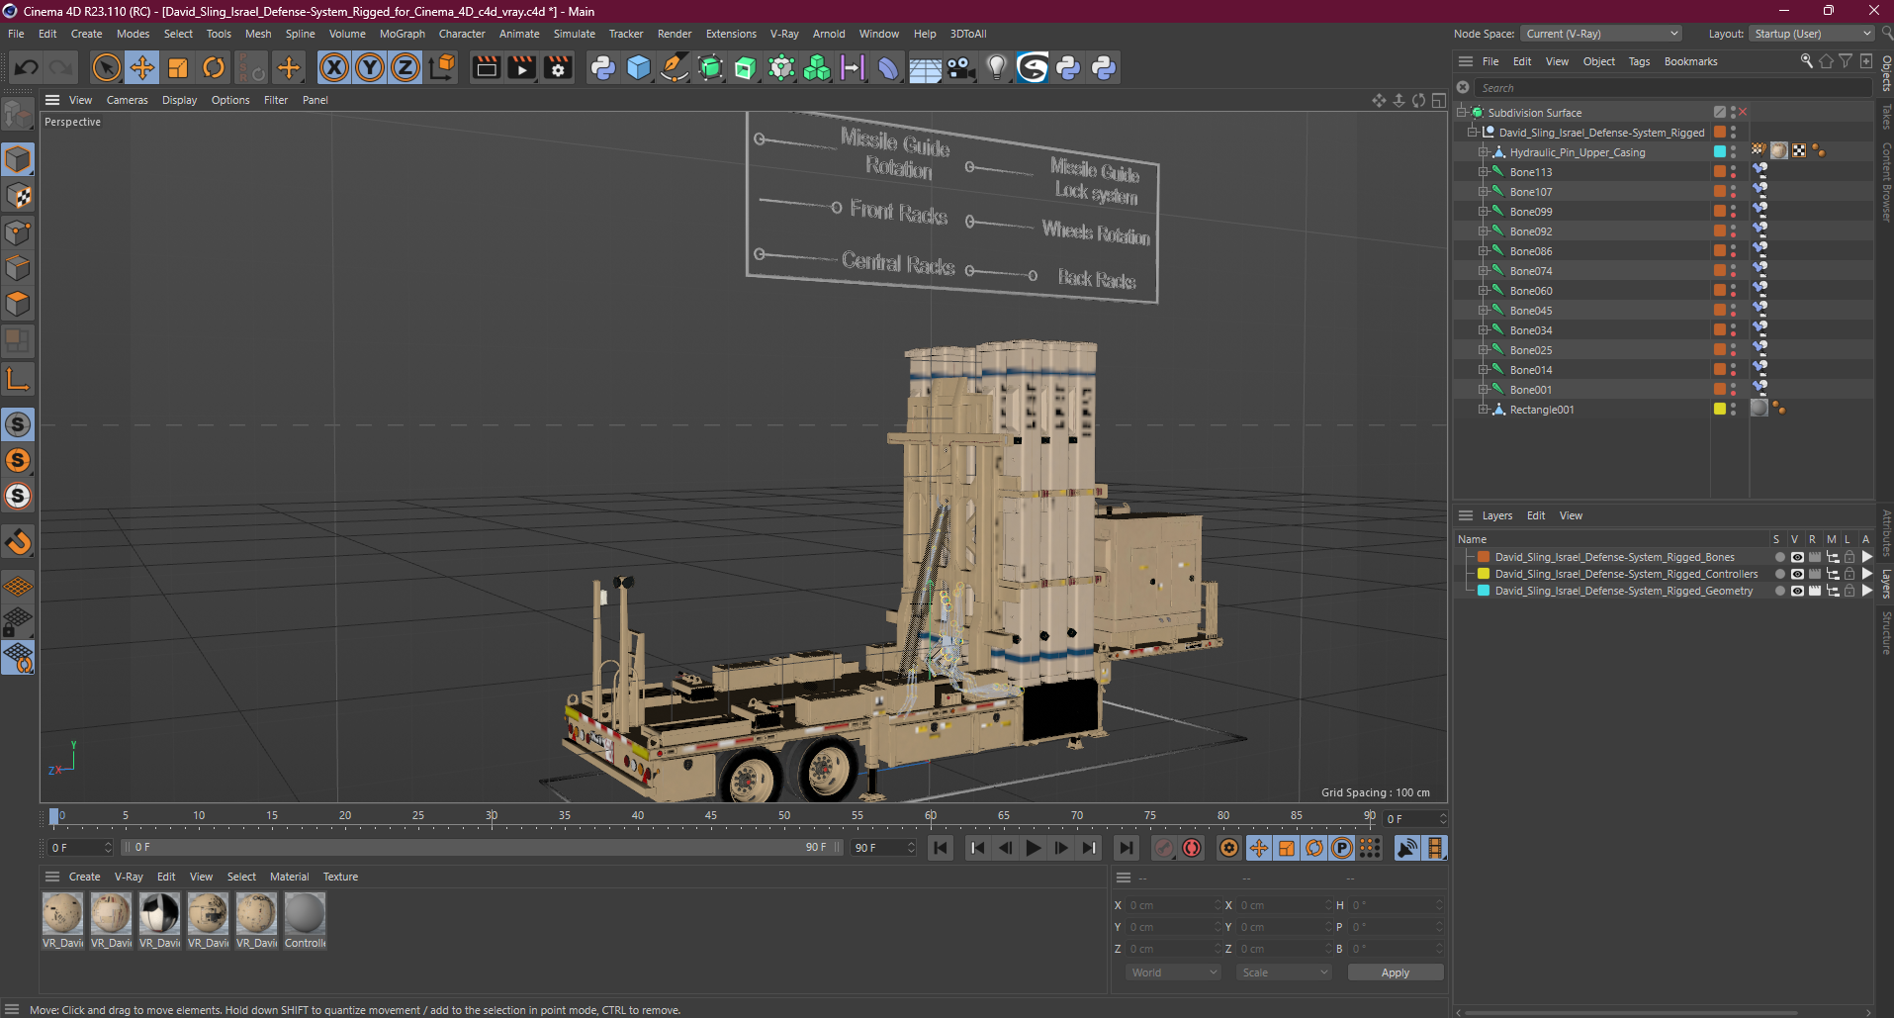The height and width of the screenshot is (1018, 1894).
Task: Open viewport Cameras menu
Action: (127, 100)
